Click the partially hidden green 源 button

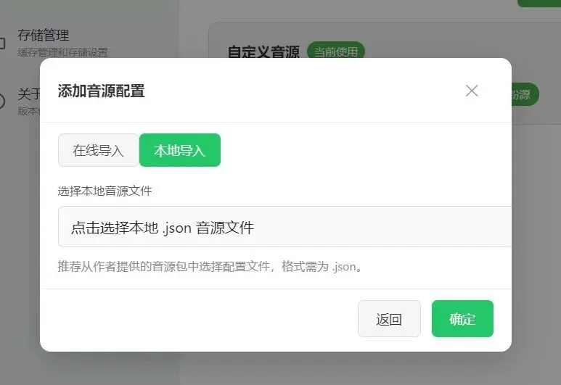[x=525, y=95]
